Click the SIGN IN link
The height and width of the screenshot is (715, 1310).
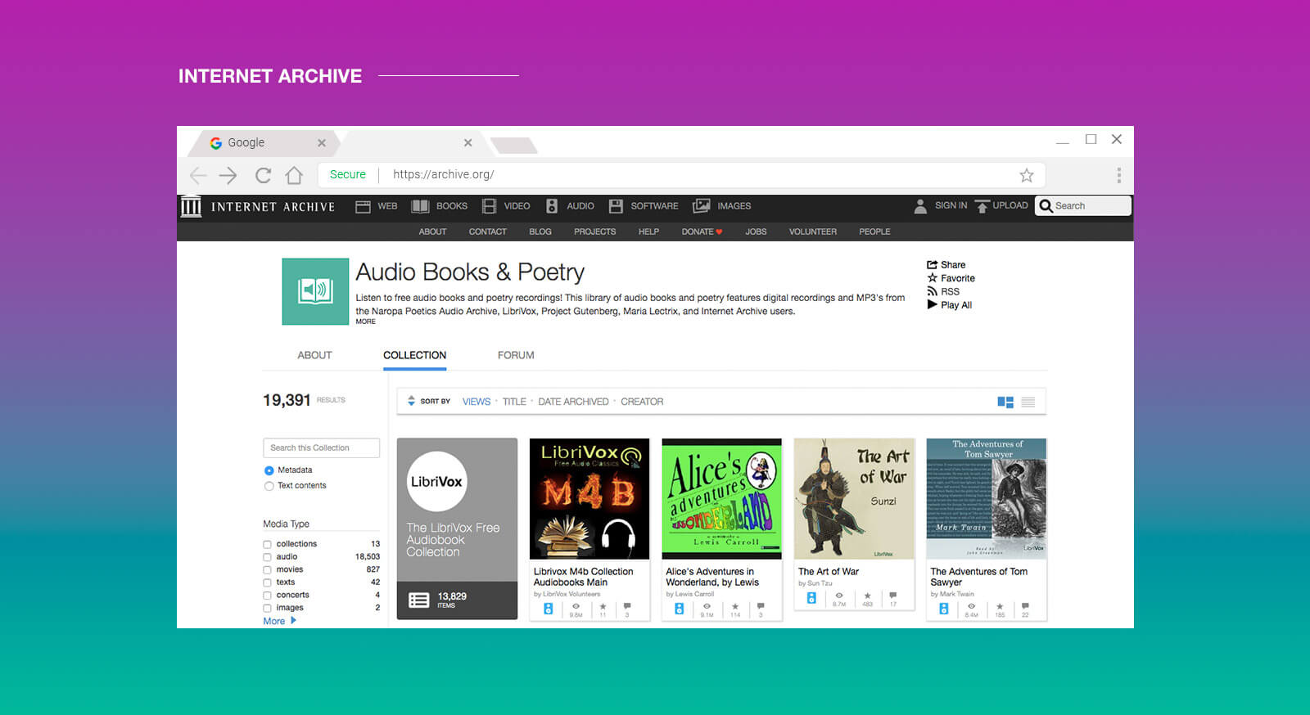pos(950,205)
